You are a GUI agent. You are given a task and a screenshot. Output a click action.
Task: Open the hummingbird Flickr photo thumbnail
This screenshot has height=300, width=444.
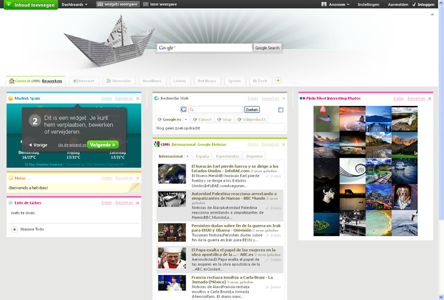[x=326, y=119]
